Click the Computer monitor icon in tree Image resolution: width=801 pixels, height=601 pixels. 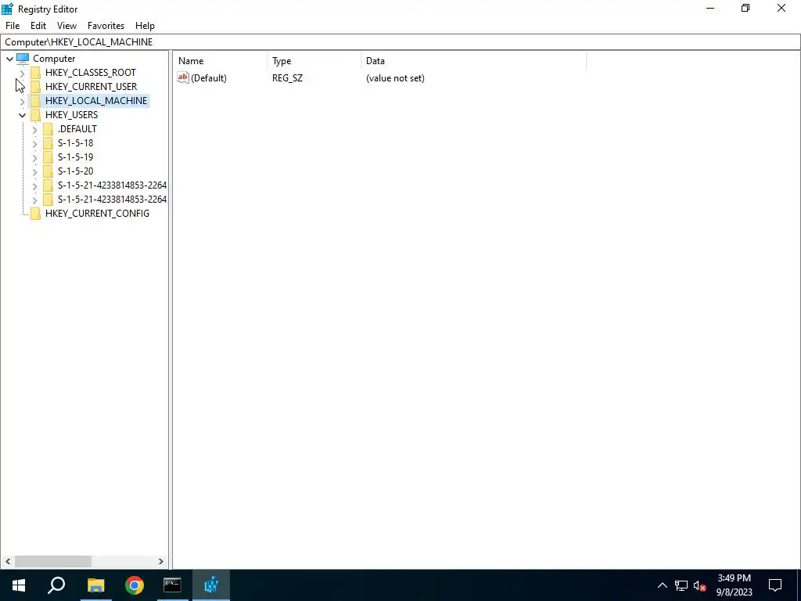(x=23, y=58)
